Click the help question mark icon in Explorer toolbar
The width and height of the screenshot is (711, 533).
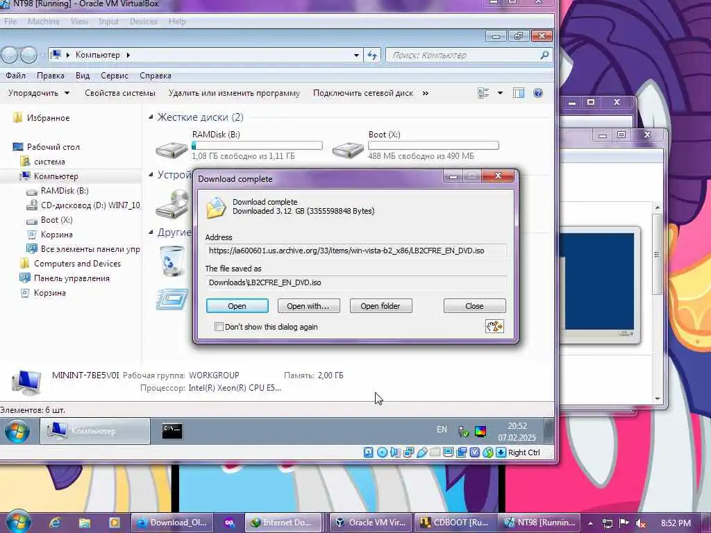(x=538, y=93)
